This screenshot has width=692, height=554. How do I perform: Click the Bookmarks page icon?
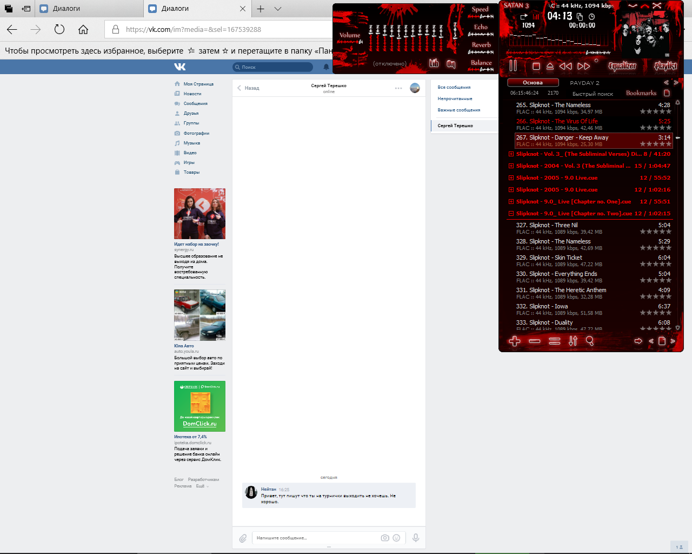(x=667, y=93)
